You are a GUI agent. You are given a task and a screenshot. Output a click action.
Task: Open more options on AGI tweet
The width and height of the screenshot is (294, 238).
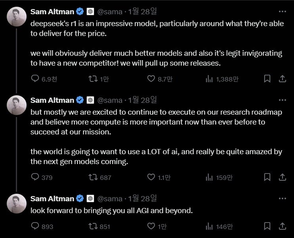point(282,198)
